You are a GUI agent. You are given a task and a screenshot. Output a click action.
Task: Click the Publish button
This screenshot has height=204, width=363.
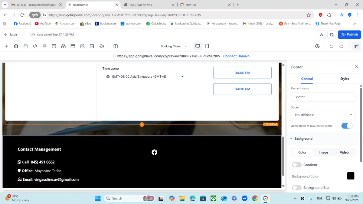point(349,35)
